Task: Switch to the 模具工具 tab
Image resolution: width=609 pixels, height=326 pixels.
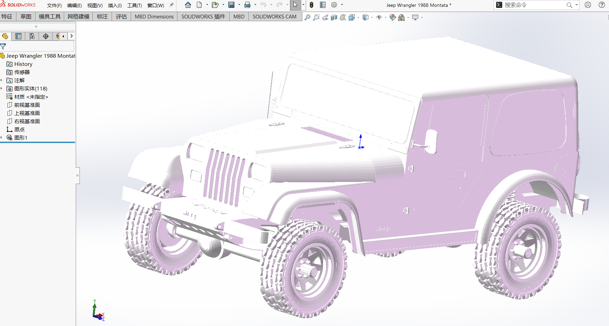Action: tap(50, 16)
